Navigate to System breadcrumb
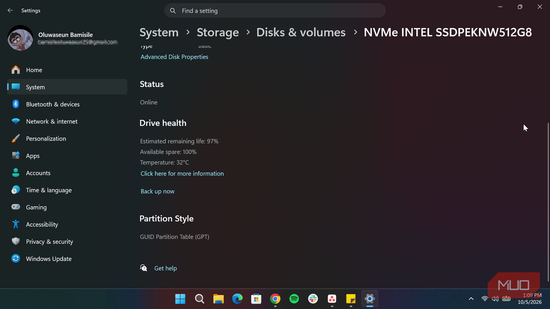Viewport: 550px width, 309px height. (159, 32)
